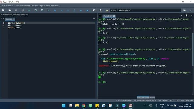Browse editor tabs icon
The image size is (194, 109).
click(x=2, y=18)
